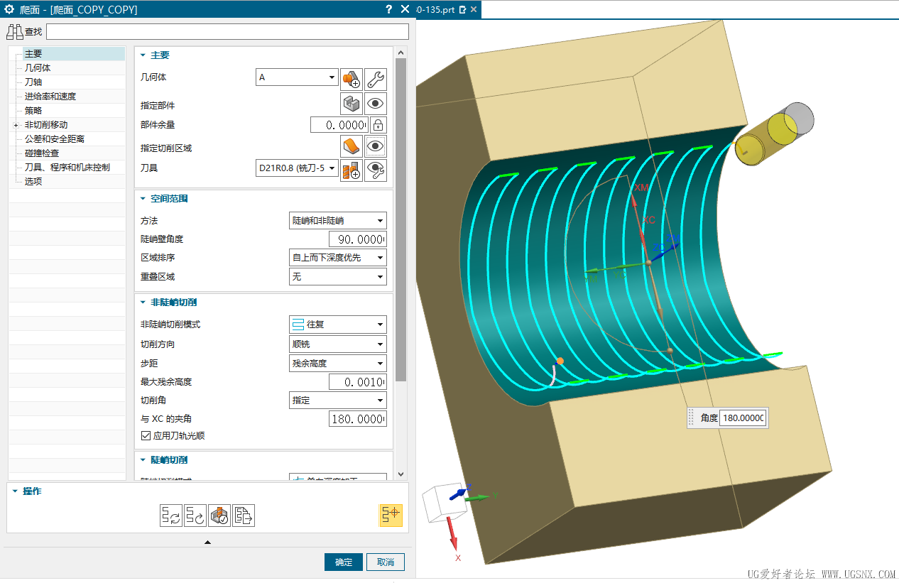Click the 指定切削区域 select cut area icon

tap(352, 147)
